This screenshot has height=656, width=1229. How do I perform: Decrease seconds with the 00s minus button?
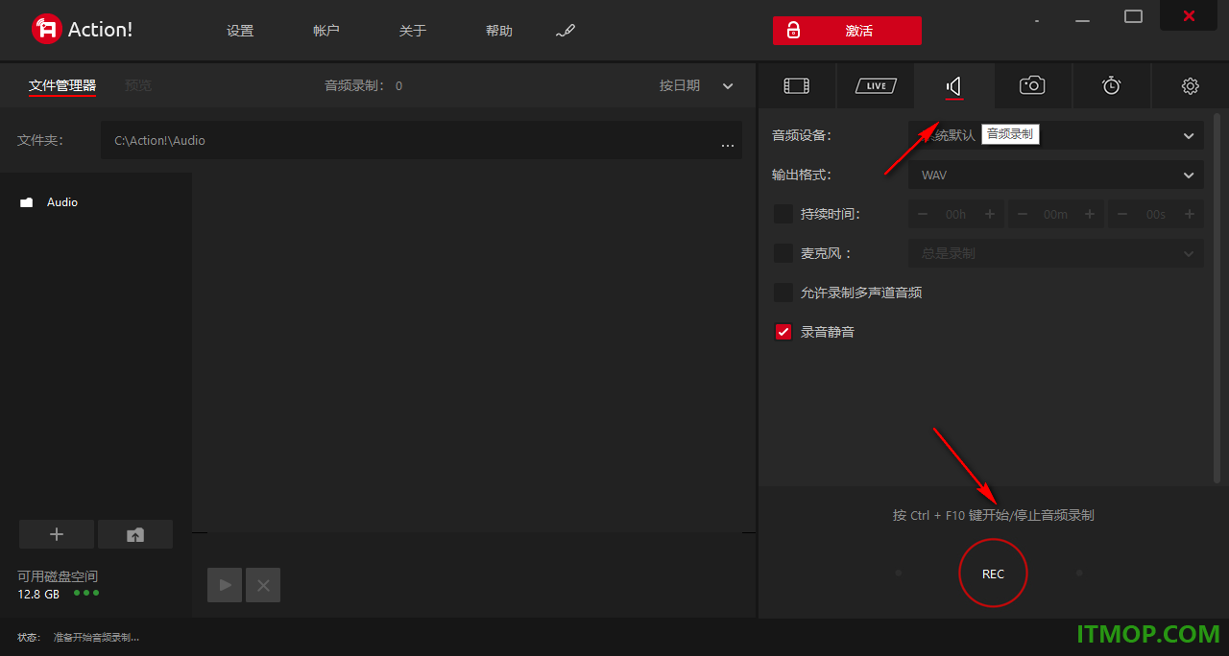click(x=1122, y=214)
